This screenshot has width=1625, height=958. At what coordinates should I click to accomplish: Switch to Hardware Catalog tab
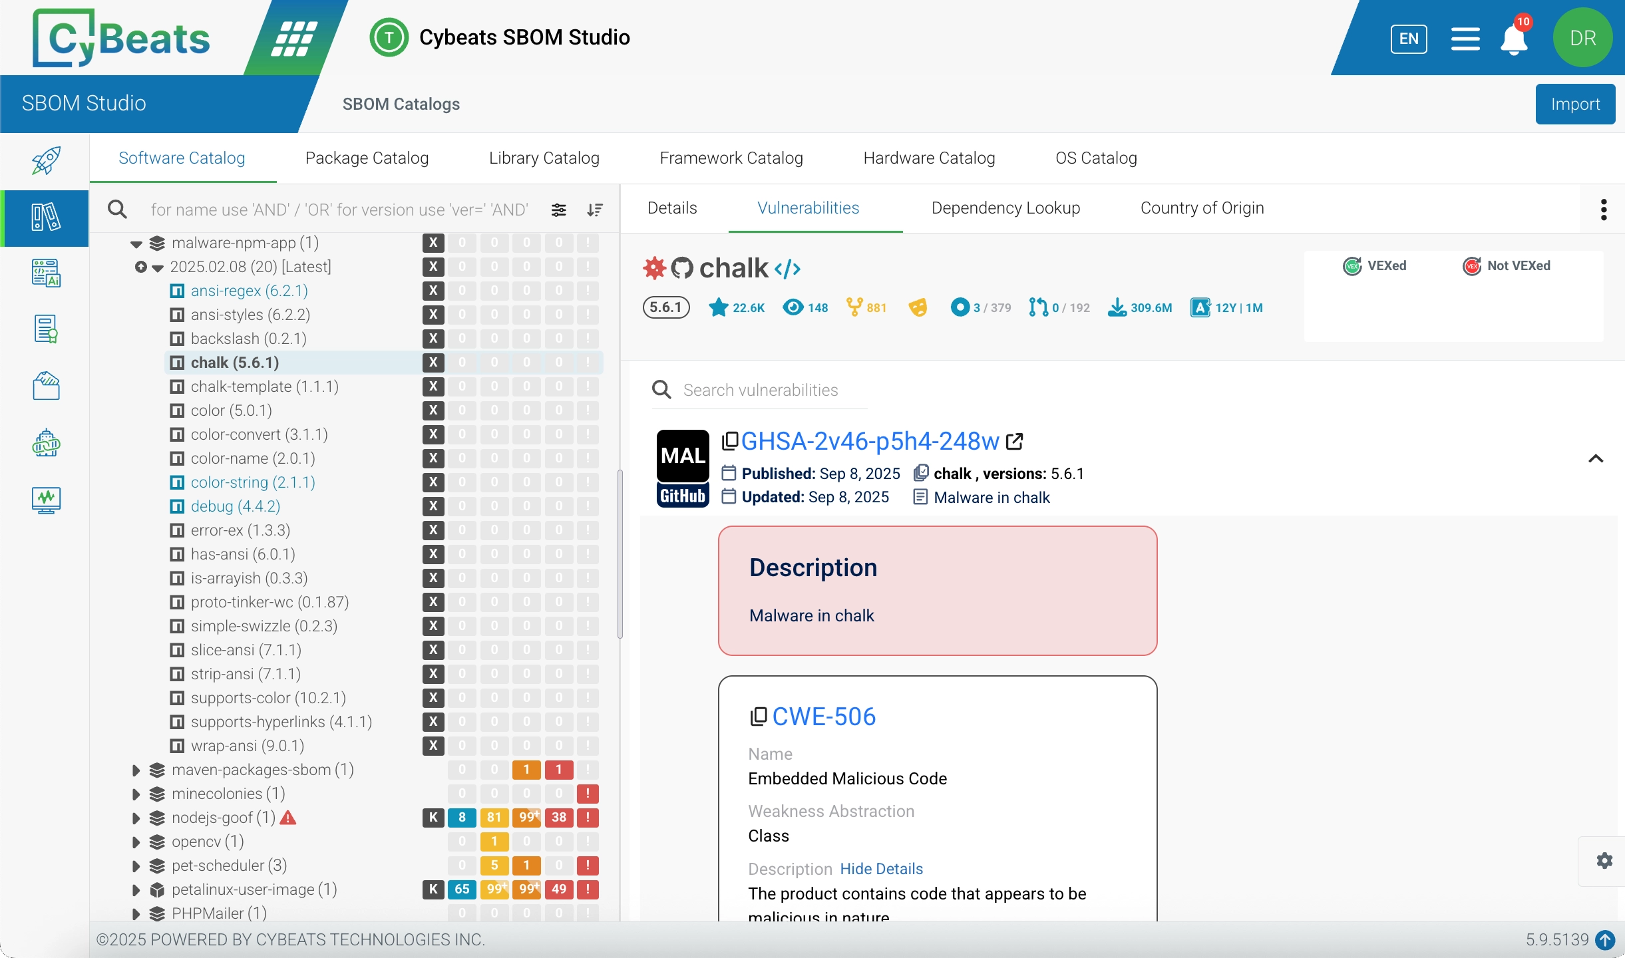pos(929,158)
